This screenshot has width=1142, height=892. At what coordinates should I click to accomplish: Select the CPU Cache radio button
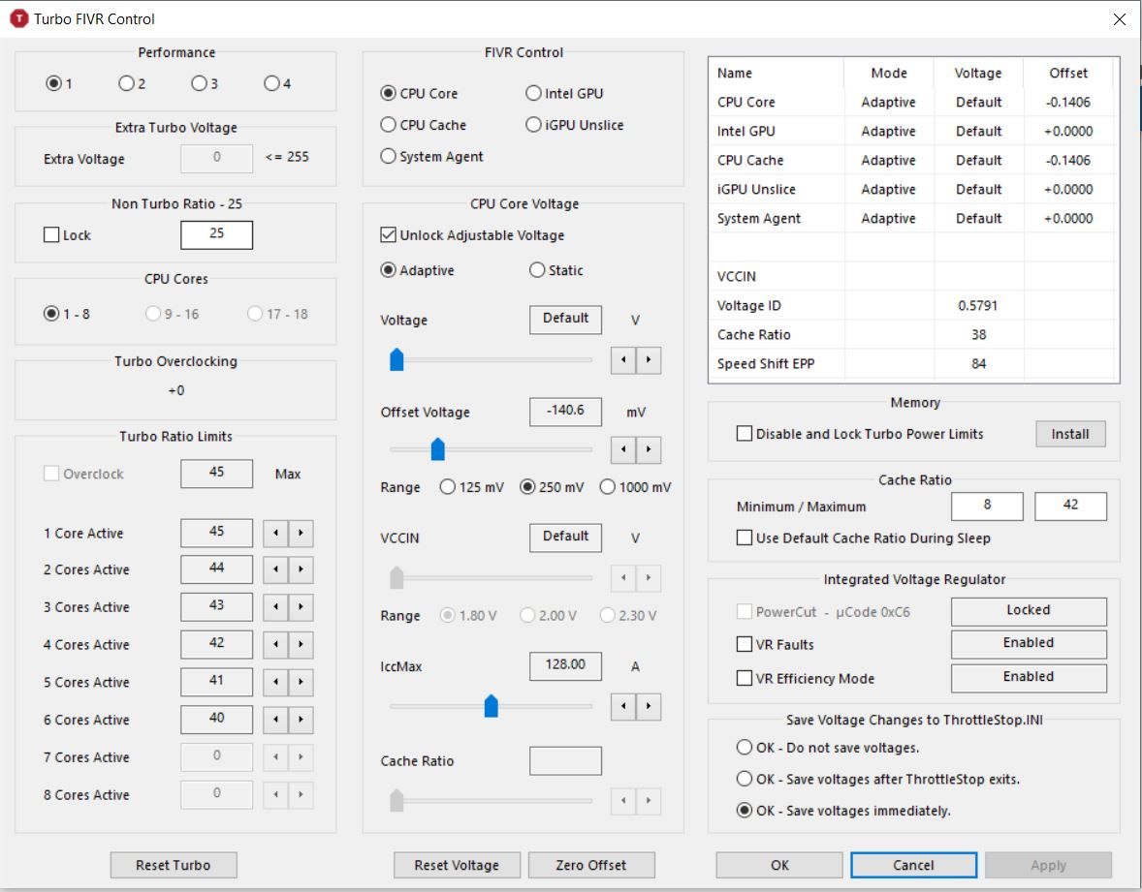click(389, 125)
